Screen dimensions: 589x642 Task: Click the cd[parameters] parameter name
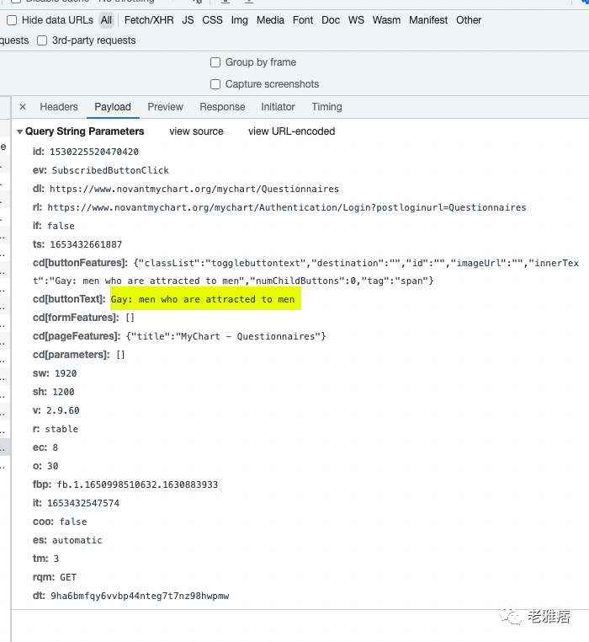pos(72,355)
